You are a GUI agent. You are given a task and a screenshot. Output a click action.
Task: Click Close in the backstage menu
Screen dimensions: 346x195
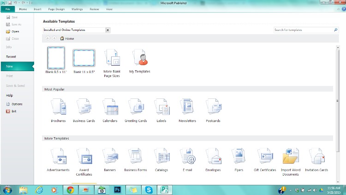[12, 38]
